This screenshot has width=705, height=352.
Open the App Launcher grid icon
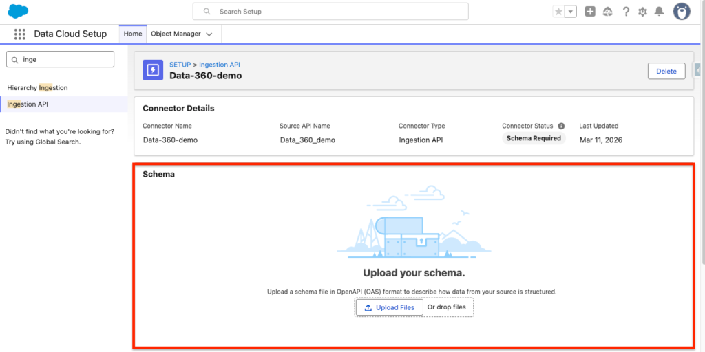[19, 34]
